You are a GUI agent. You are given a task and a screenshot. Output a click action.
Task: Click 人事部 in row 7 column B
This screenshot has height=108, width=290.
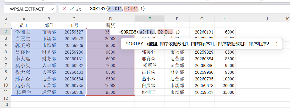tap(49, 65)
